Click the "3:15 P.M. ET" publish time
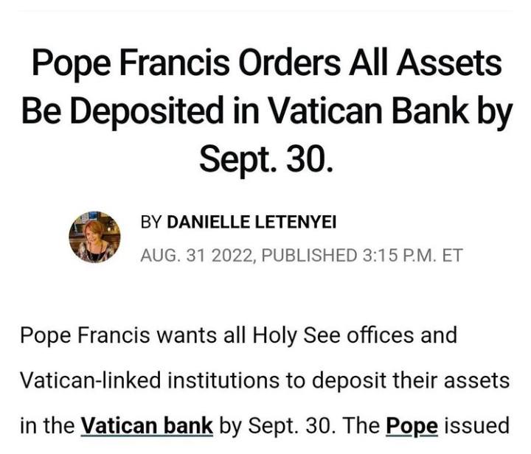The image size is (531, 454). [412, 255]
